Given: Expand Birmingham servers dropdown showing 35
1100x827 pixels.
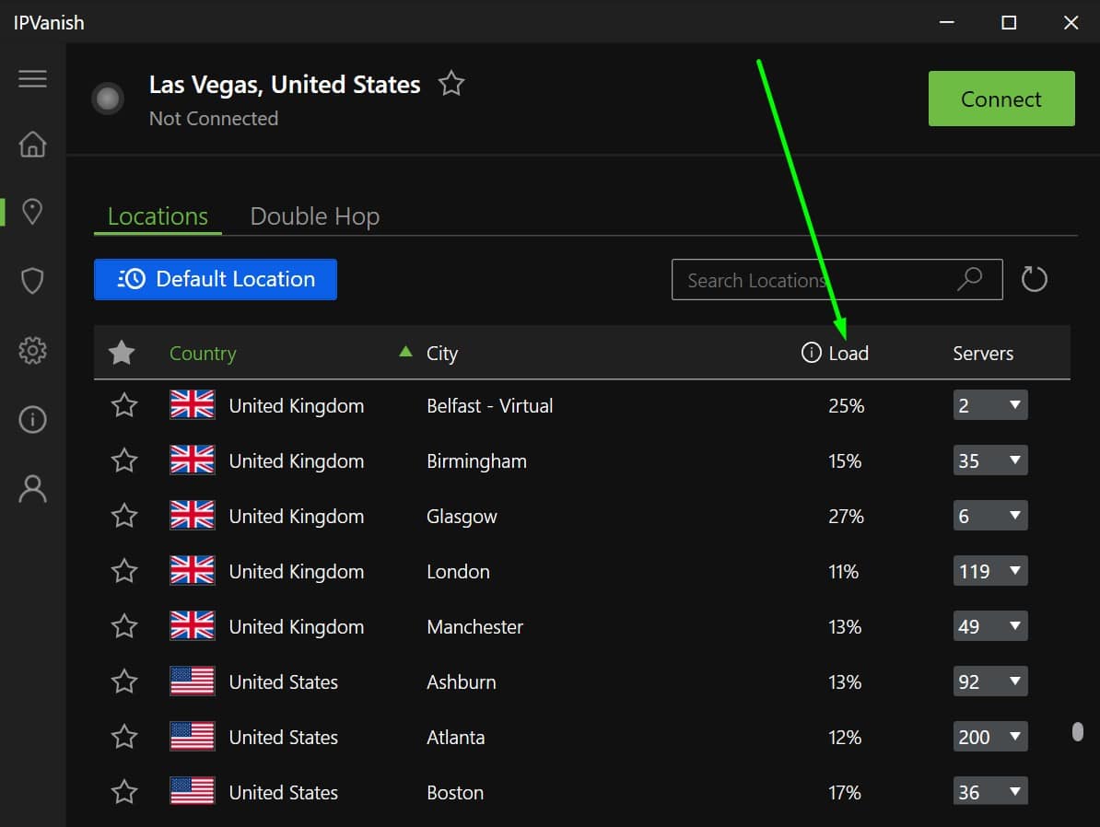Looking at the screenshot, I should (989, 460).
